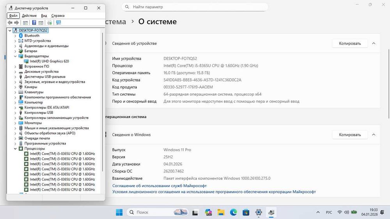Click the РУС language indicator
The height and width of the screenshot is (219, 390).
[x=329, y=212]
